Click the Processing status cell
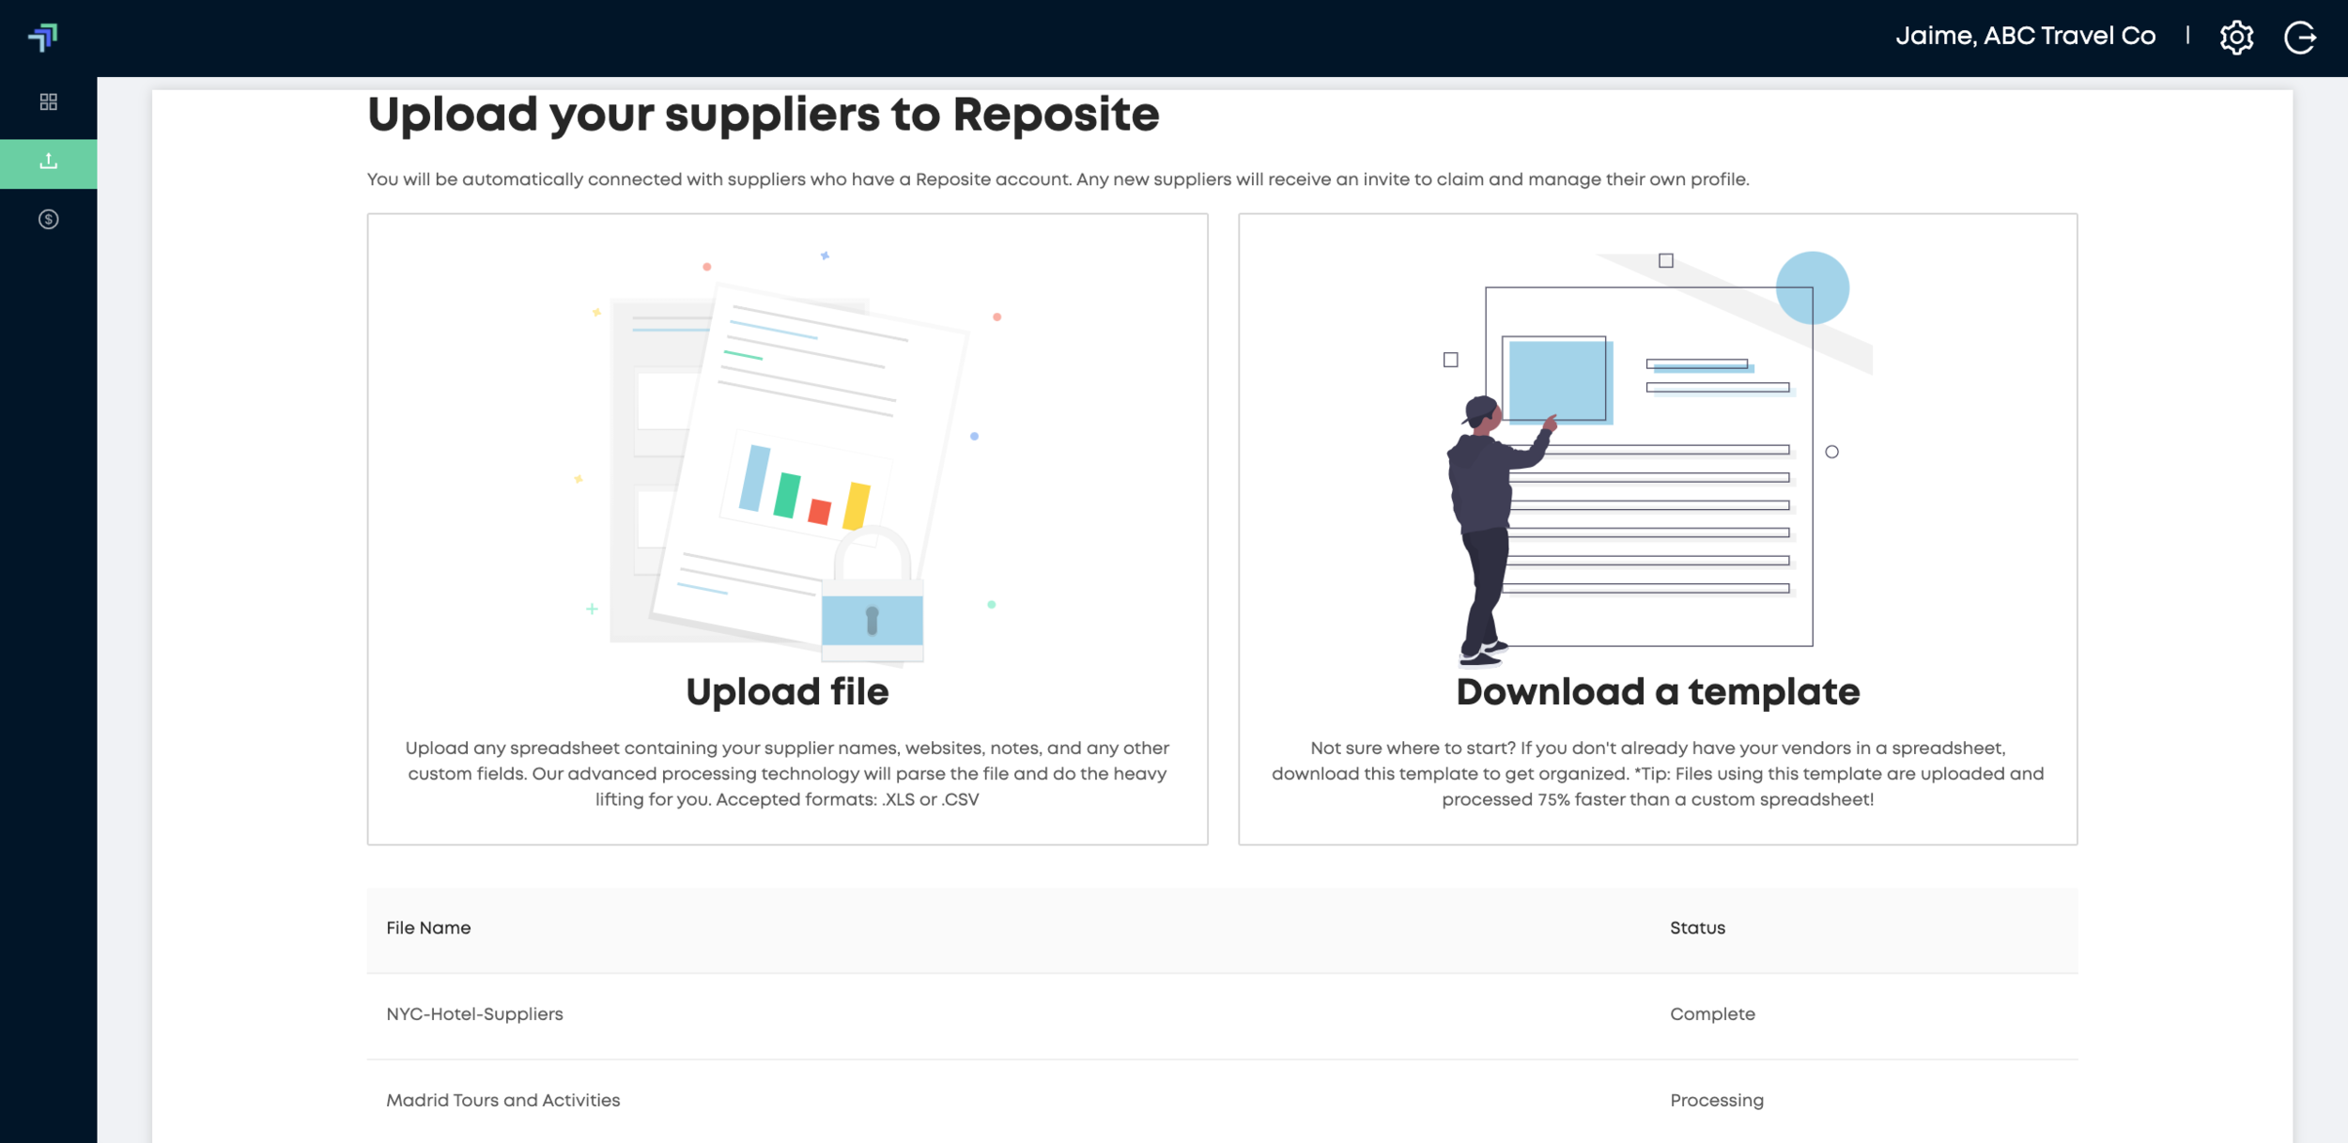 click(x=1716, y=1100)
